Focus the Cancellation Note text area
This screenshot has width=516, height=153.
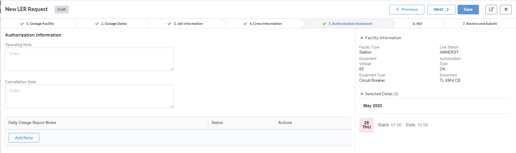(89, 96)
